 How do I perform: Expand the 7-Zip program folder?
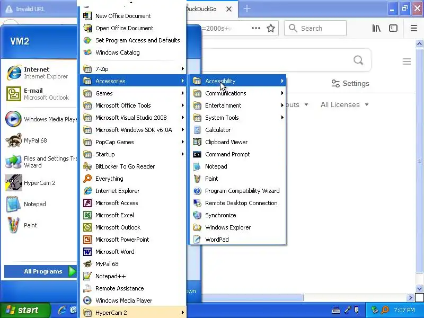pos(133,69)
